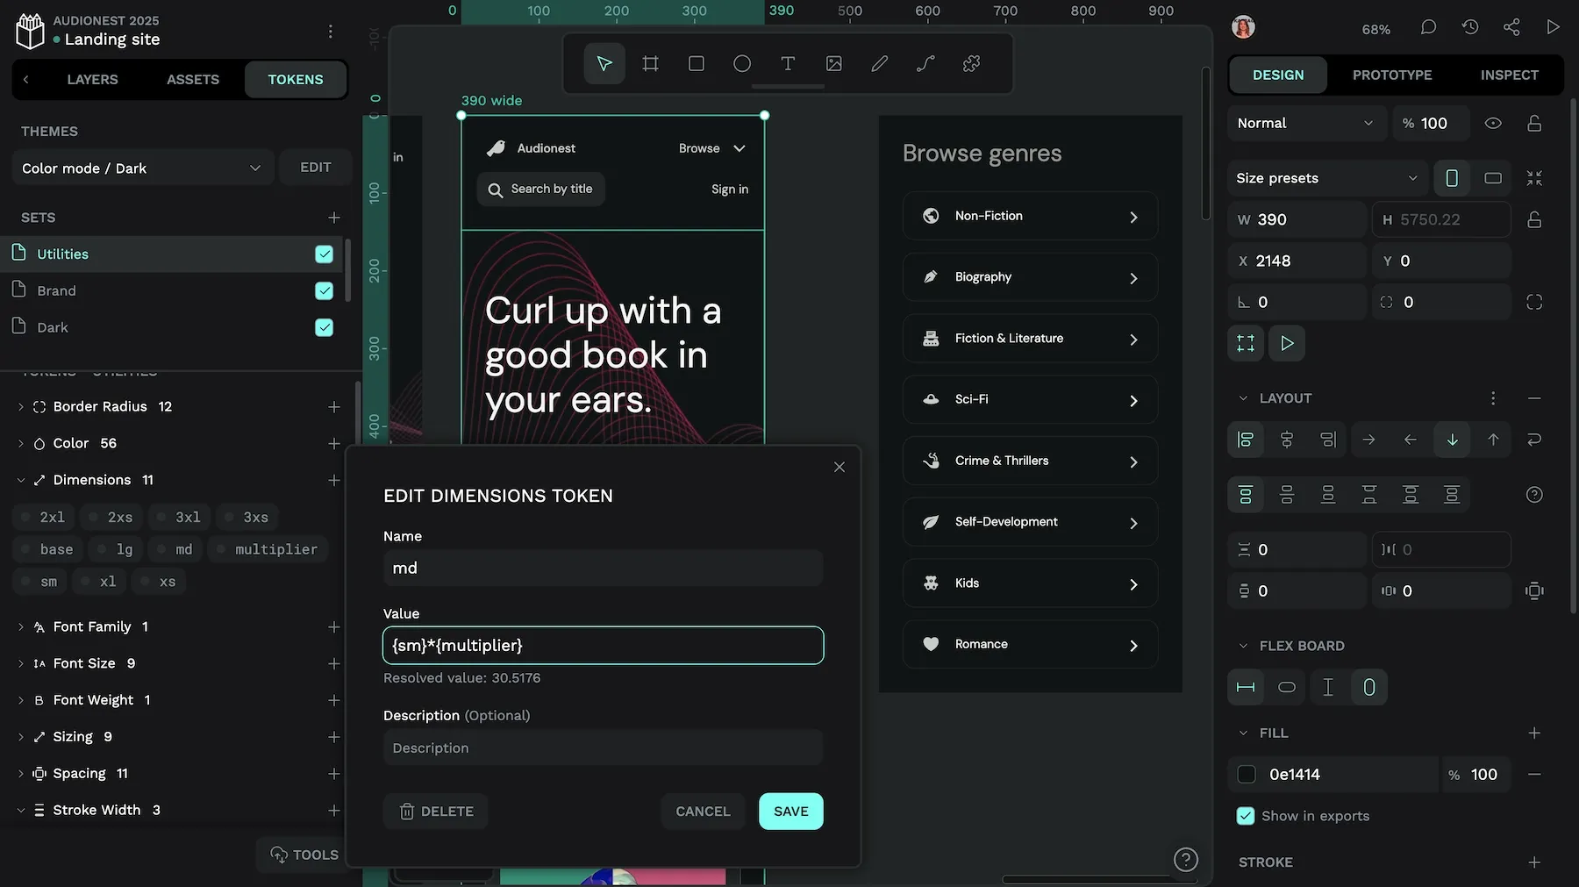Viewport: 1579px width, 887px height.
Task: Select the Ellipse tool
Action: [x=742, y=63]
